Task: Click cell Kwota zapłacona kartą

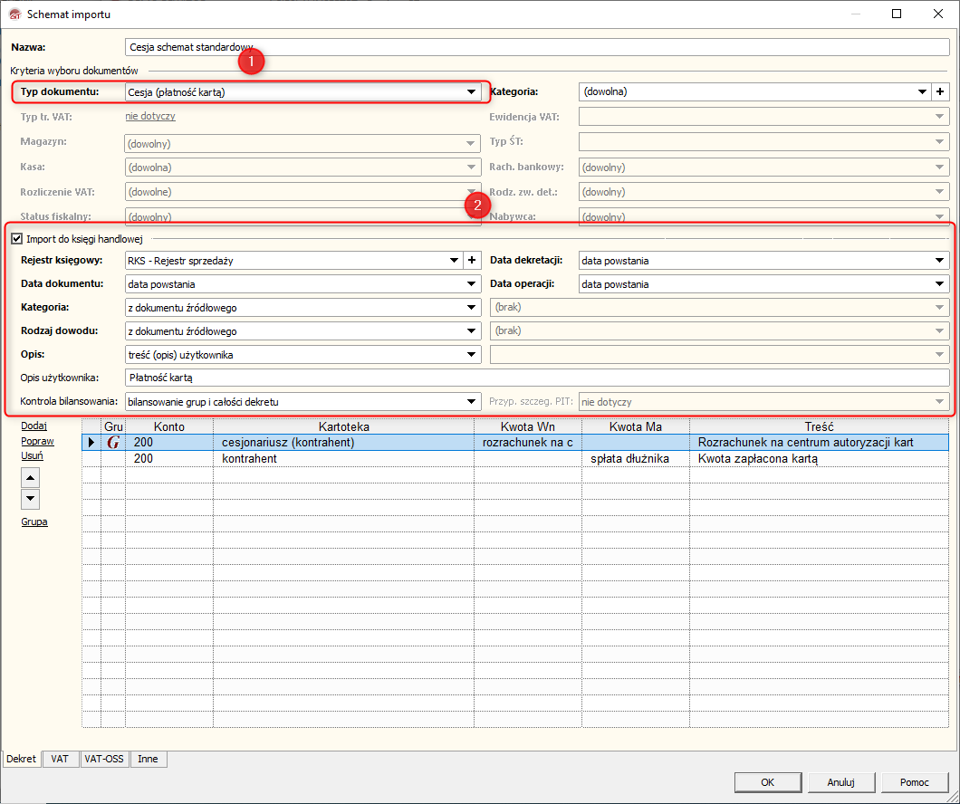Action: coord(820,458)
